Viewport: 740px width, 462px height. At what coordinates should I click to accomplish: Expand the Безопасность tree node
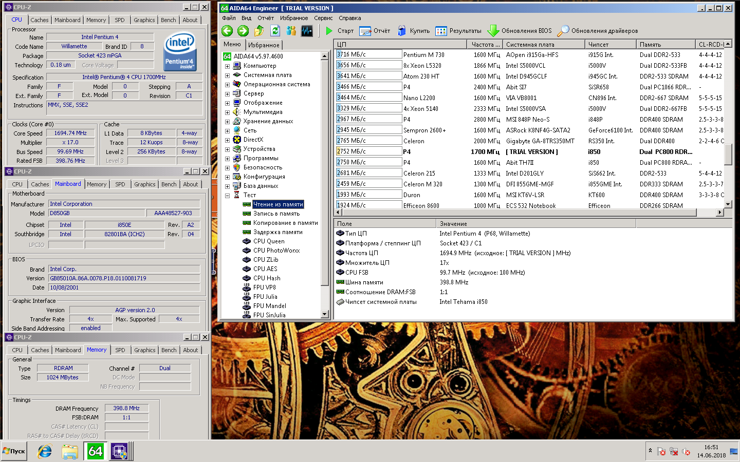[227, 167]
